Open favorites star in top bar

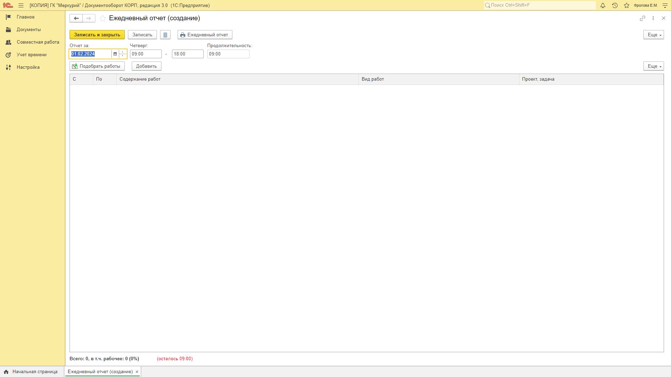627,6
